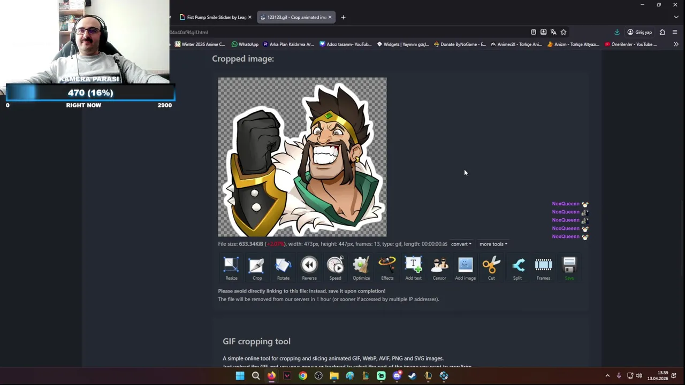Screen dimensions: 685x385
Task: Open Windows taskbar search
Action: point(256,376)
